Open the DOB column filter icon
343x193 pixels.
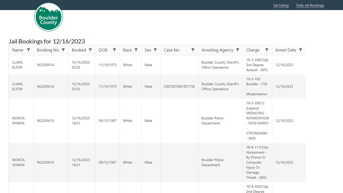click(x=114, y=50)
